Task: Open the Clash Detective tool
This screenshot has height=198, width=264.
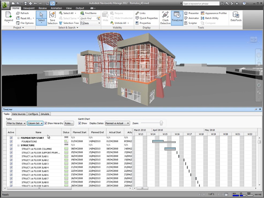Action: coord(165,18)
